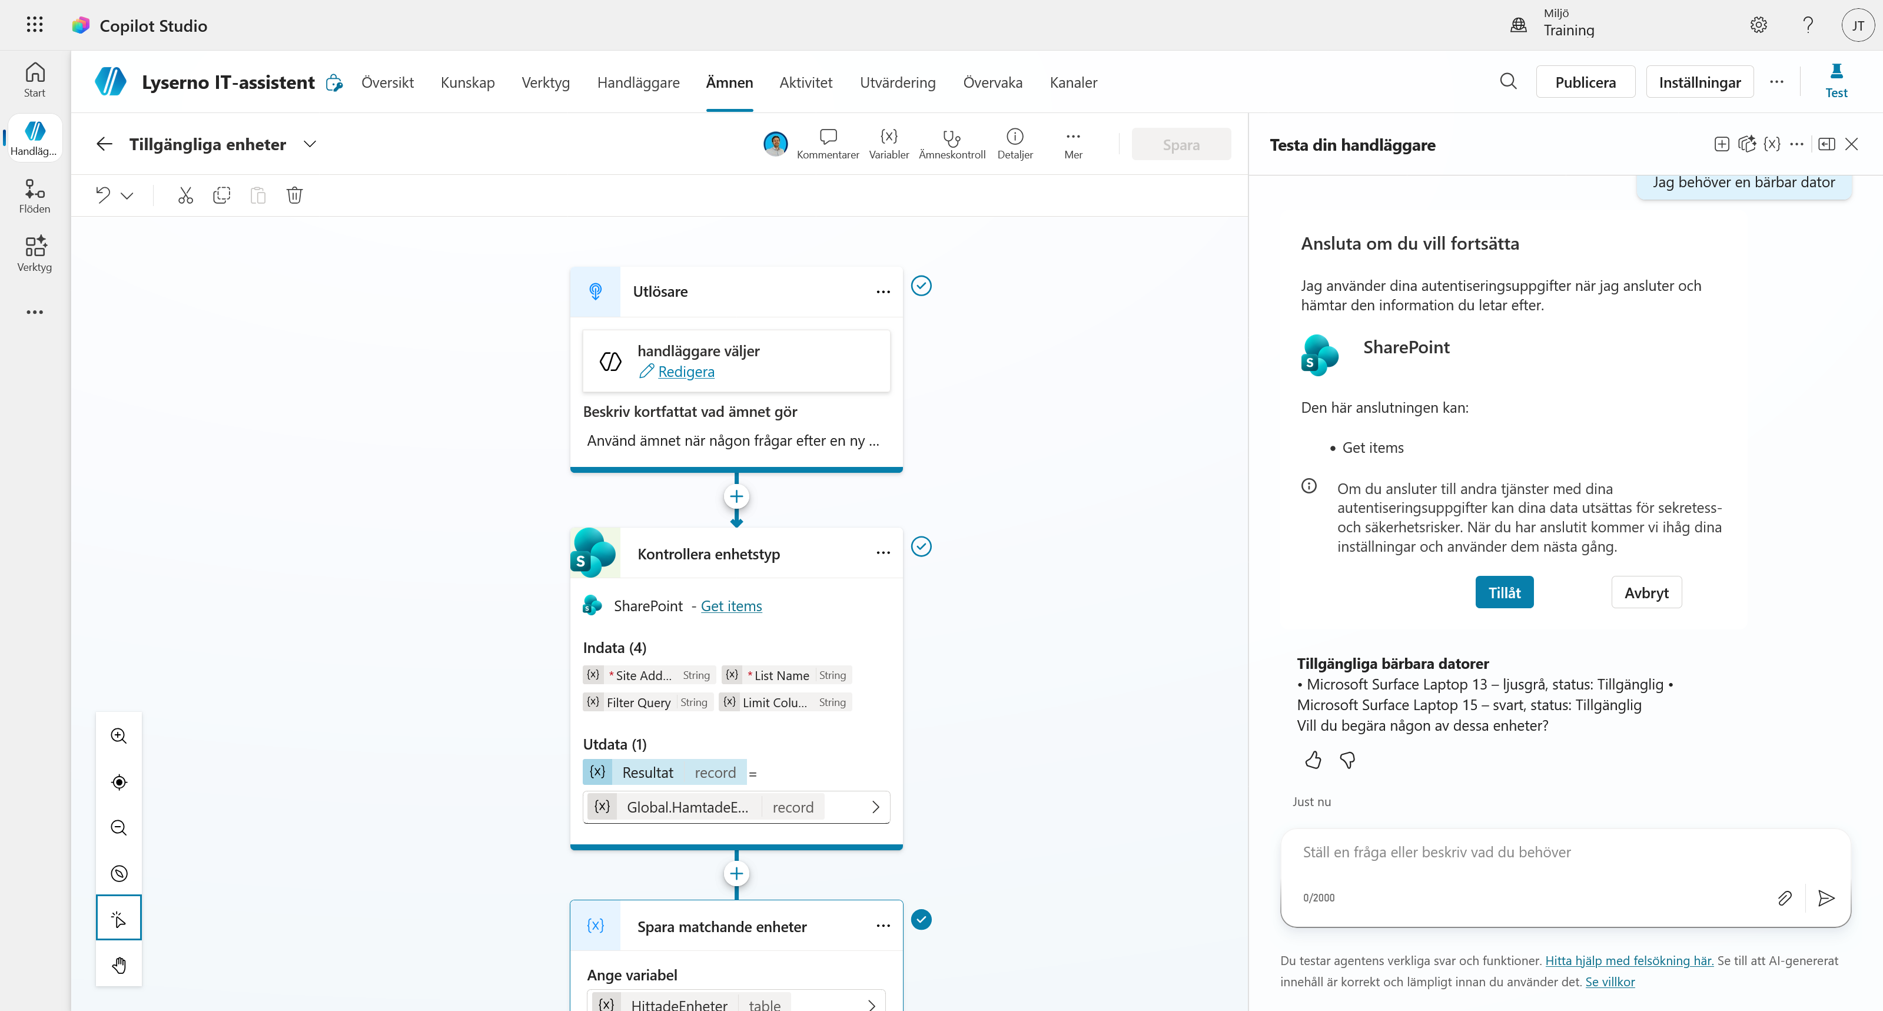Give thumbs down to the bot reply
The image size is (1883, 1011).
tap(1347, 760)
